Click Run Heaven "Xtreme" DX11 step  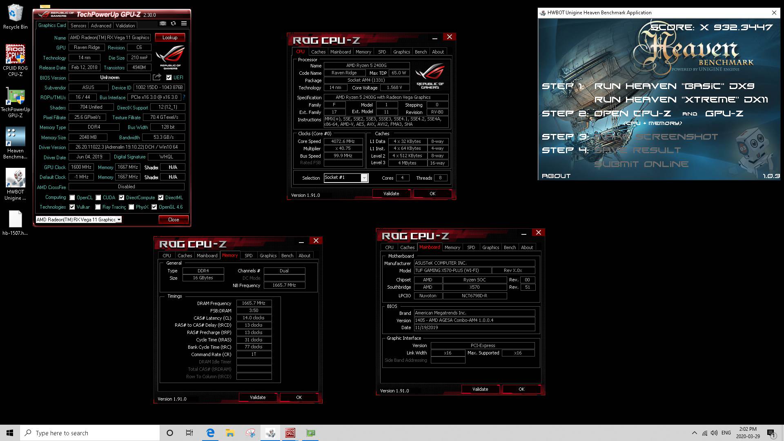[x=682, y=100]
